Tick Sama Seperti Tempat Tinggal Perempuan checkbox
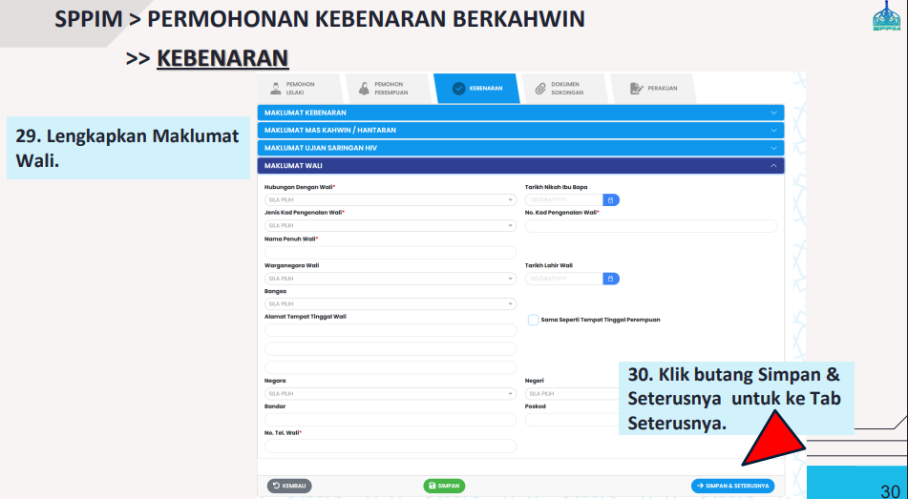 tap(534, 321)
